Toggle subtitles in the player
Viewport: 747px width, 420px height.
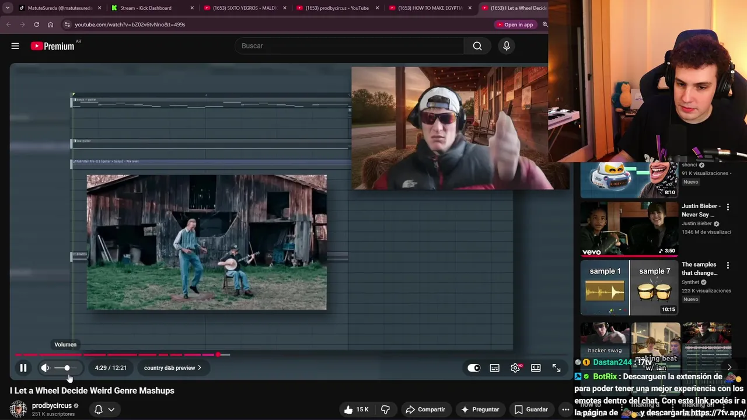coord(494,368)
